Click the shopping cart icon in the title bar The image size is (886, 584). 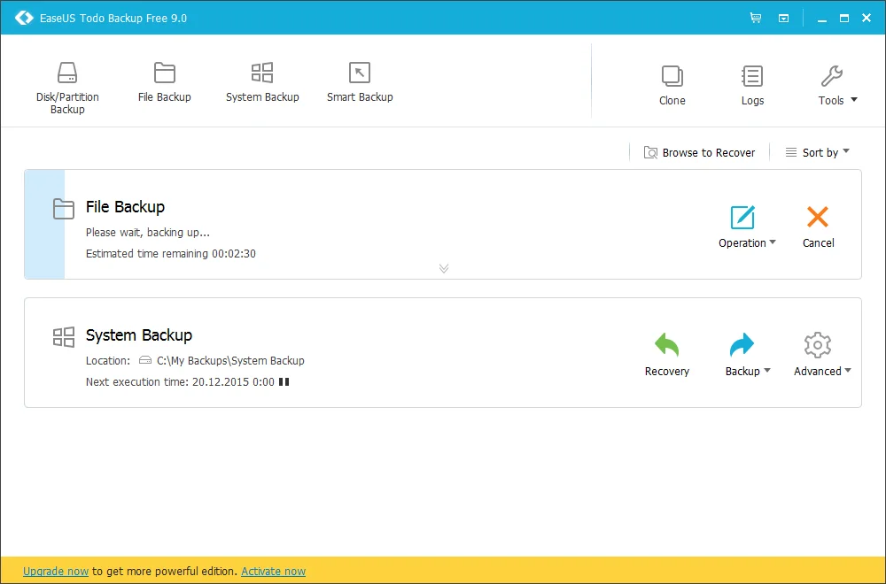click(756, 18)
